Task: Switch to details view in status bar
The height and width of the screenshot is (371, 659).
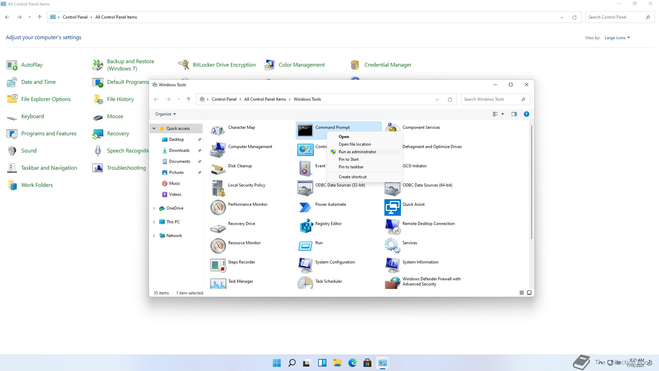Action: coord(521,293)
